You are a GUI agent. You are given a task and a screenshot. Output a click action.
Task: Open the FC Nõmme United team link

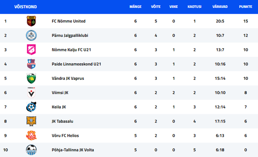click(x=69, y=21)
